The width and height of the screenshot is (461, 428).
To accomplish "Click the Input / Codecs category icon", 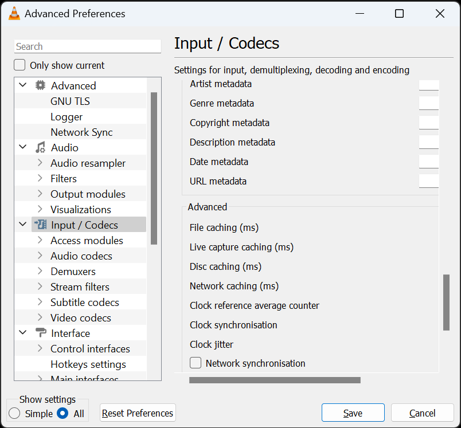I will (x=40, y=225).
